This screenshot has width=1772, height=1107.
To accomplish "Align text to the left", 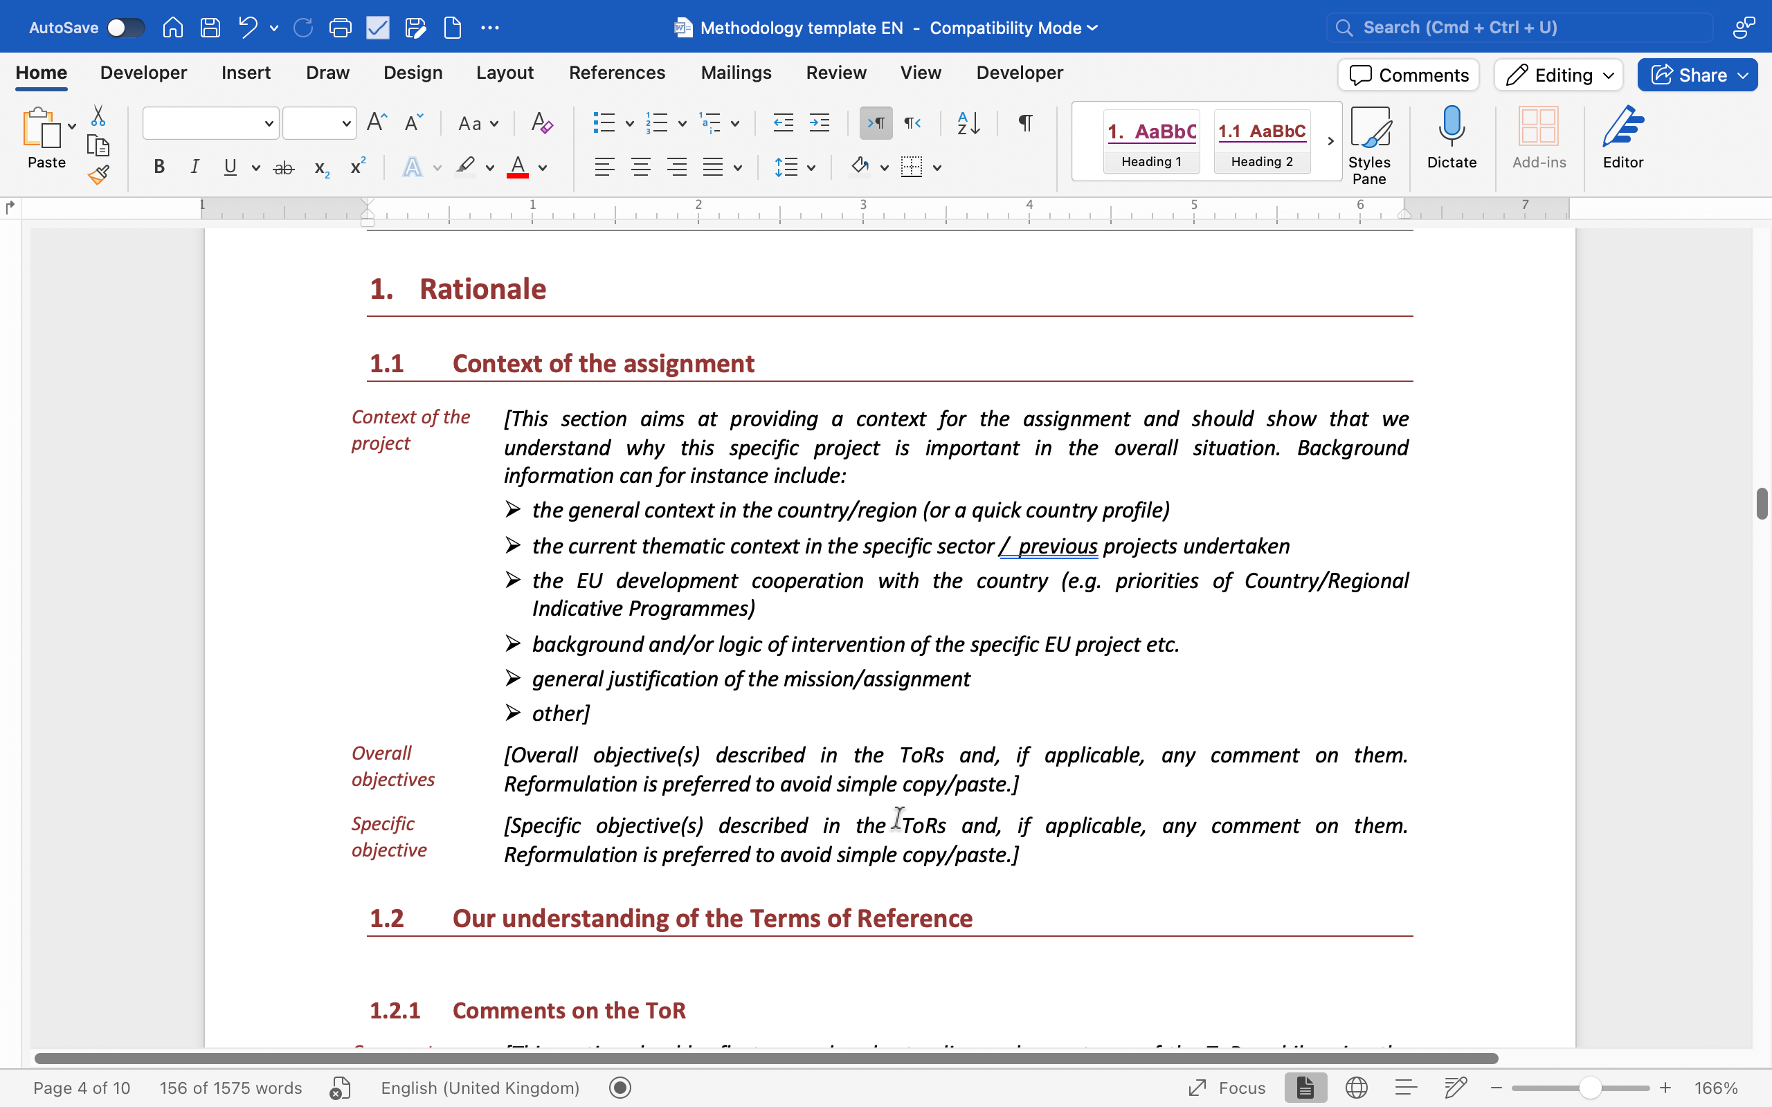I will click(x=604, y=167).
